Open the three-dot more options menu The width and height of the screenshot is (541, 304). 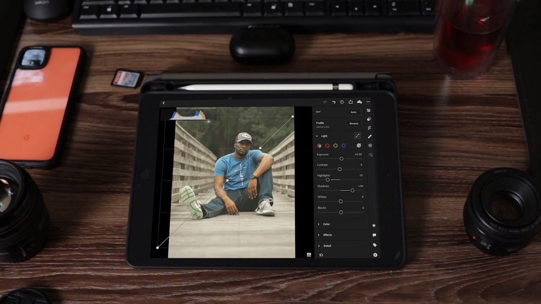coord(368,102)
